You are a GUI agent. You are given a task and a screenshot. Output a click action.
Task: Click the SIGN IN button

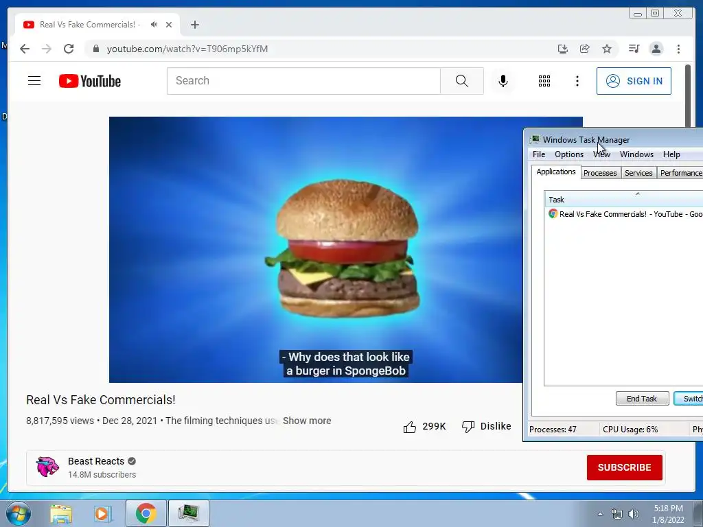(x=634, y=81)
